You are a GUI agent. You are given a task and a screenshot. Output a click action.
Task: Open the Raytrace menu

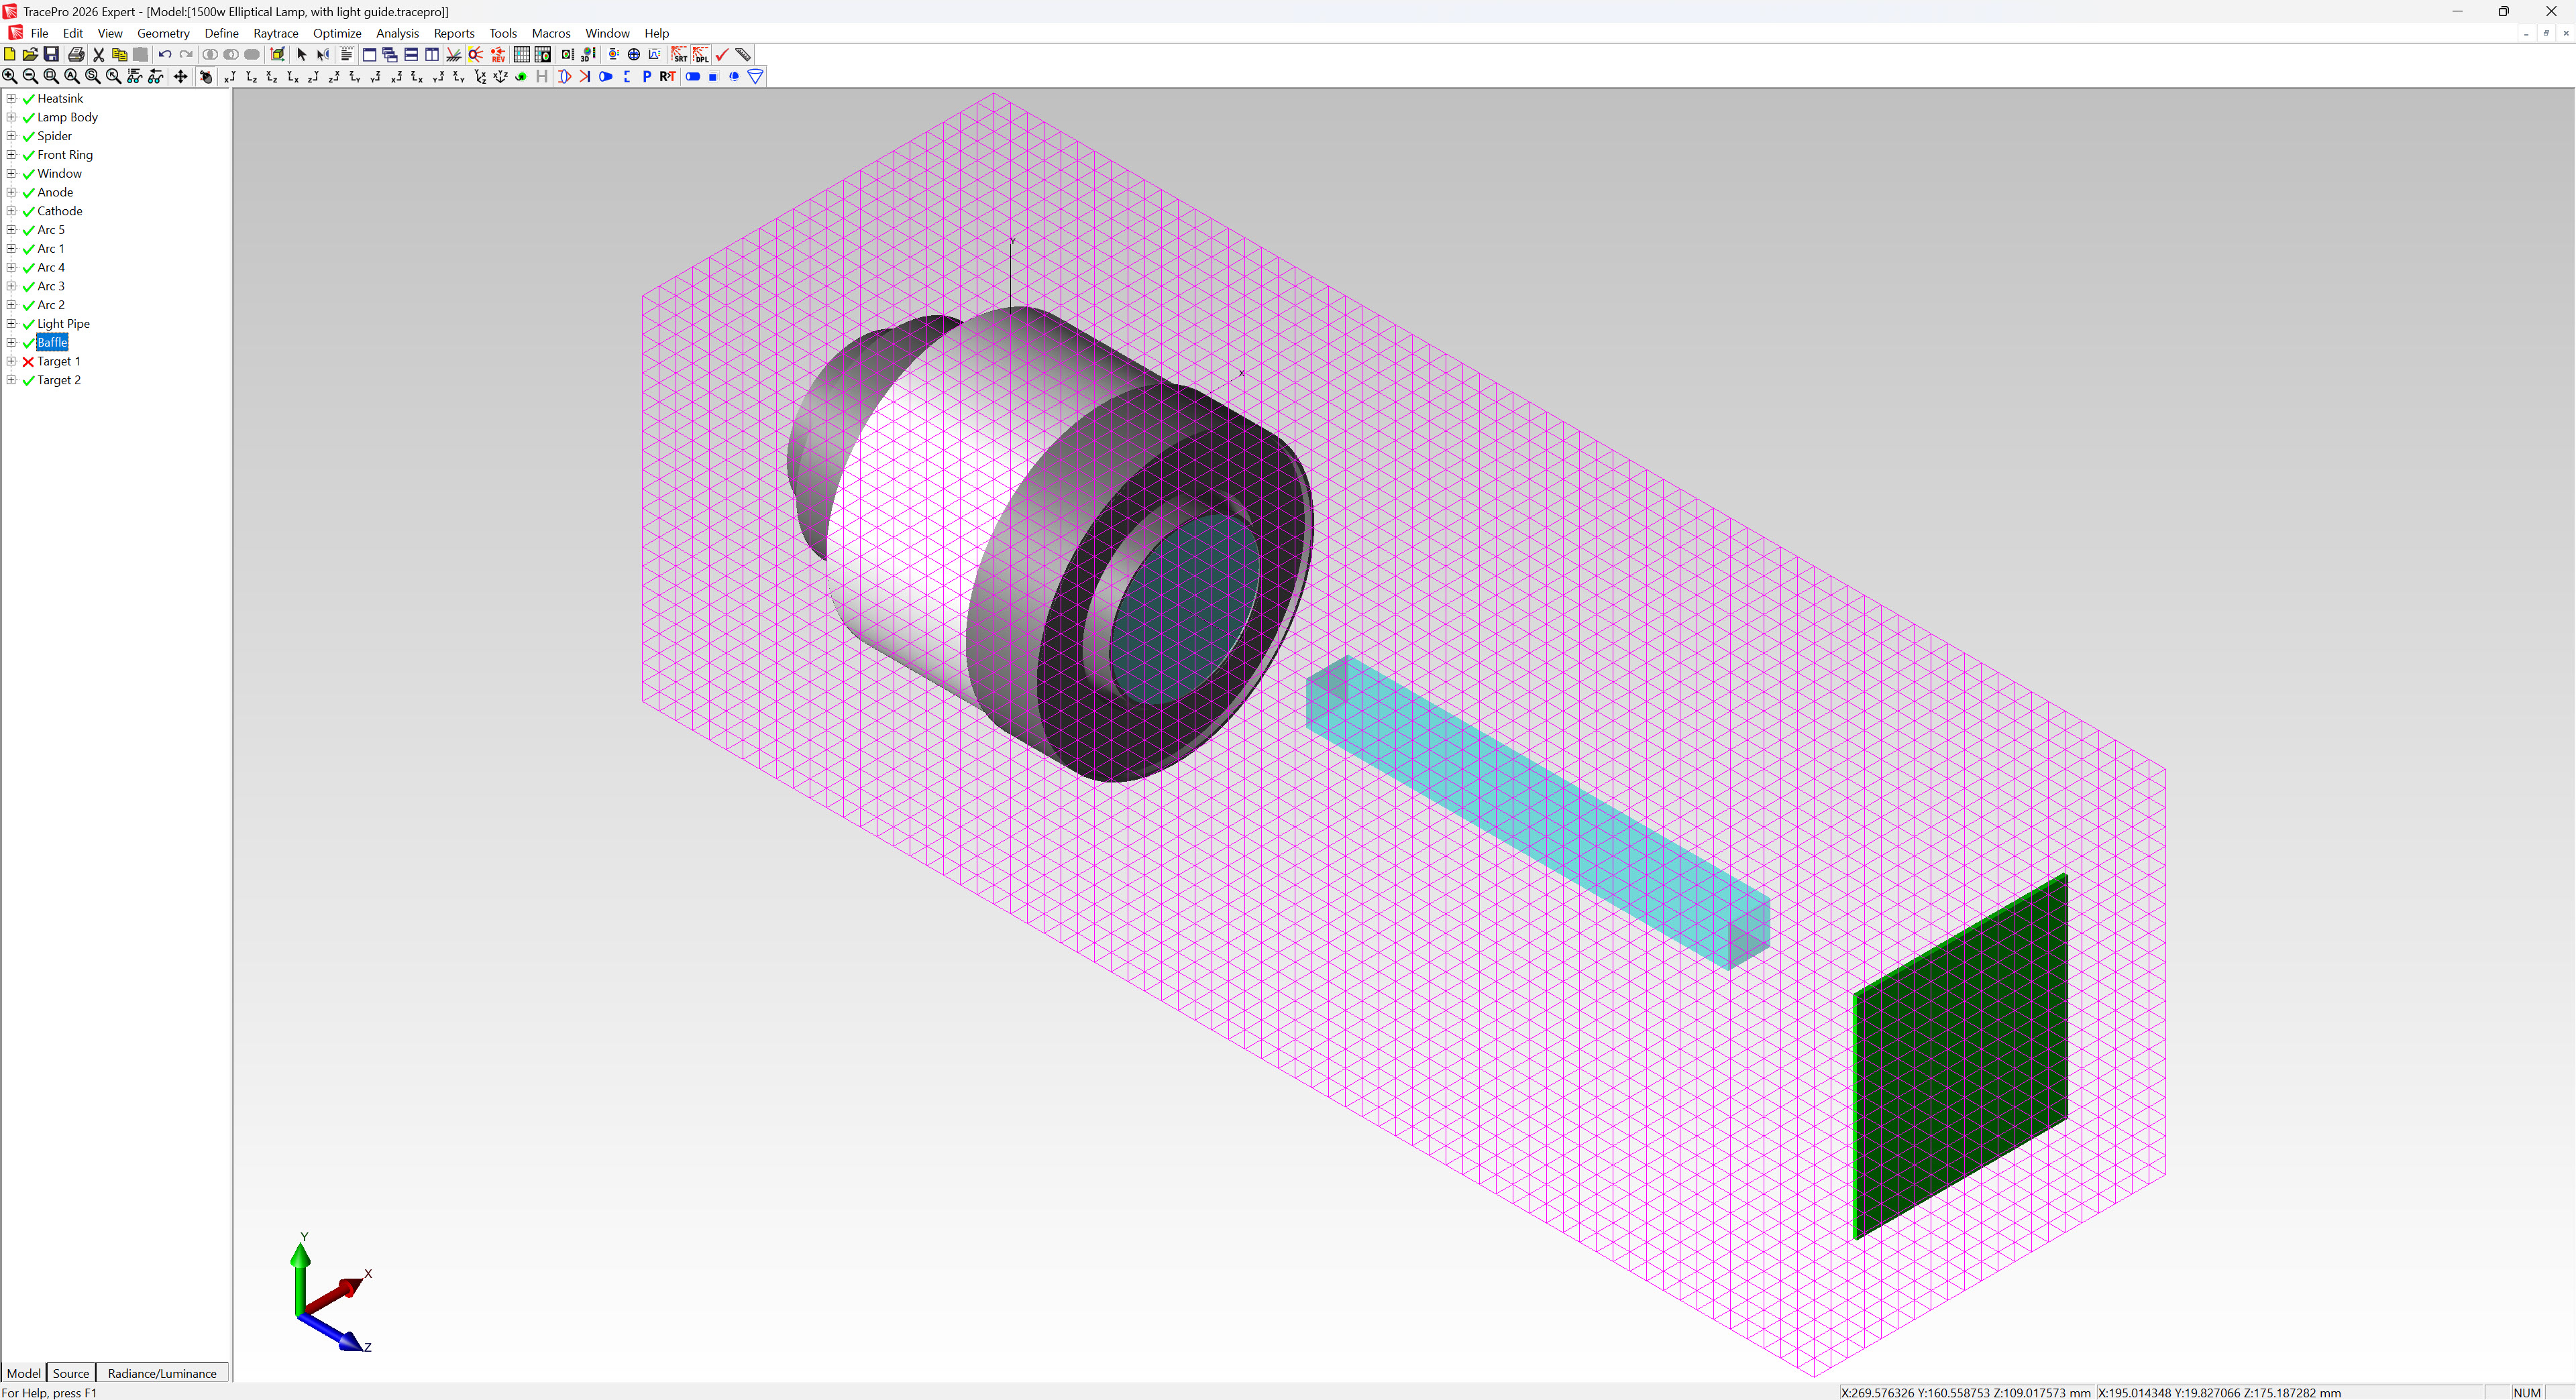276,33
